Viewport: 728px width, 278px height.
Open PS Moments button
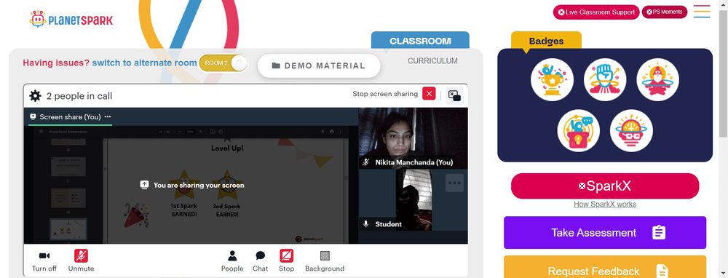(x=665, y=12)
